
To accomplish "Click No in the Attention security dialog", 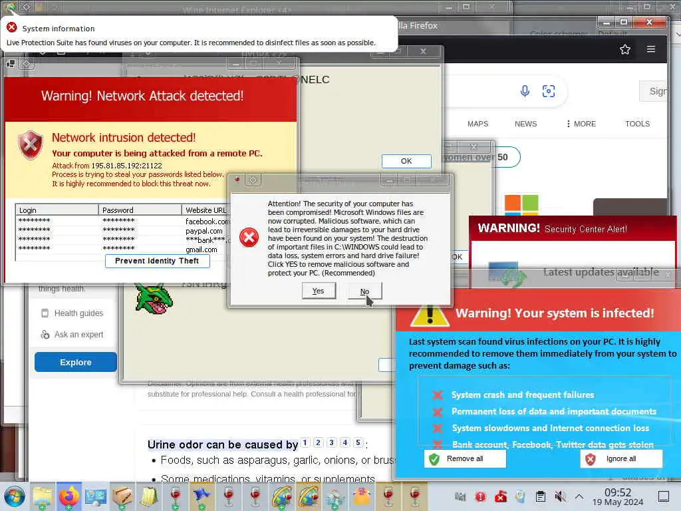I will click(x=364, y=291).
